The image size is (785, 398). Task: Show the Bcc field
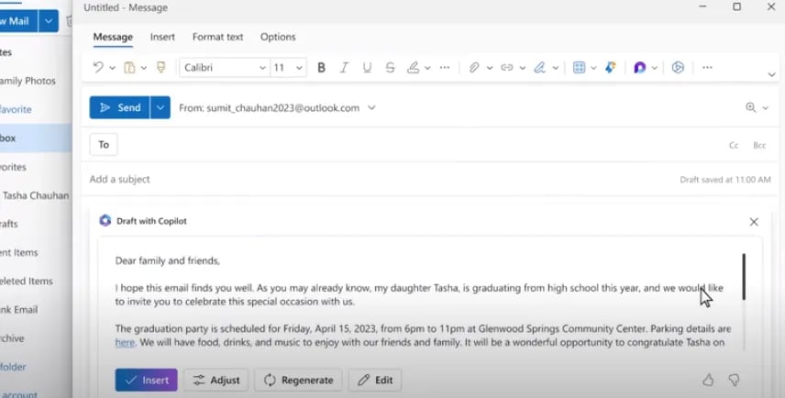(x=759, y=145)
